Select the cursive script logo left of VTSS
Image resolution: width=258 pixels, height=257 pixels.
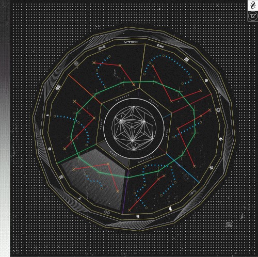pyautogui.click(x=102, y=49)
